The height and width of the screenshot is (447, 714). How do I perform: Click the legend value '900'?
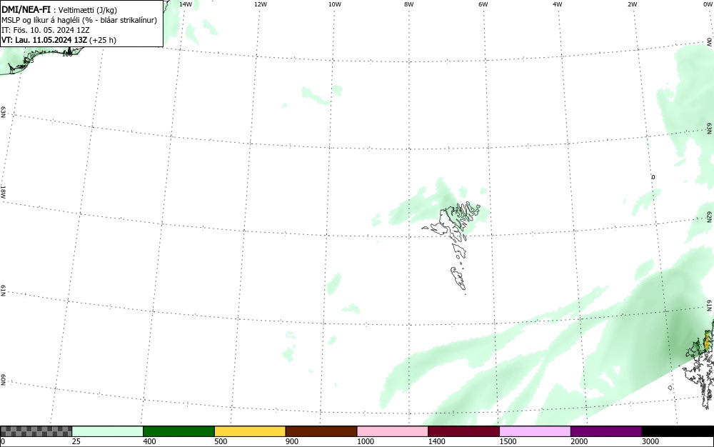[x=292, y=441]
